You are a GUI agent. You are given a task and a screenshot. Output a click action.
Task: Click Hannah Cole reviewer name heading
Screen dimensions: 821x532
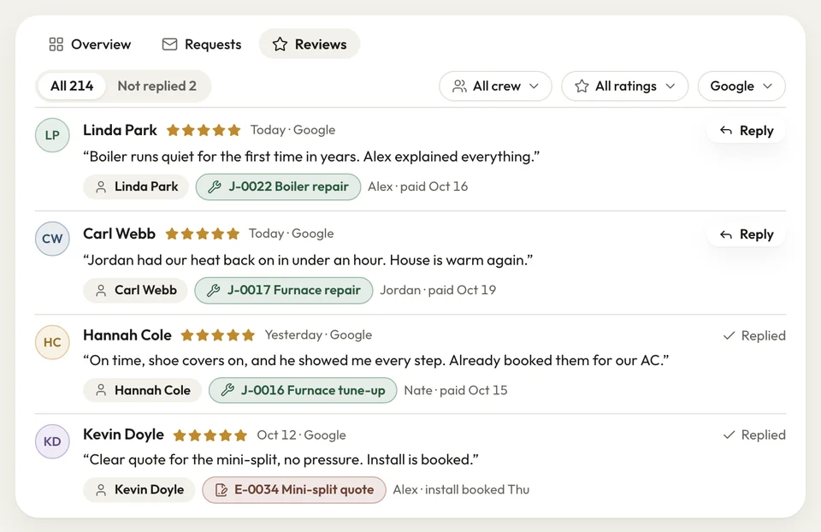tap(127, 335)
